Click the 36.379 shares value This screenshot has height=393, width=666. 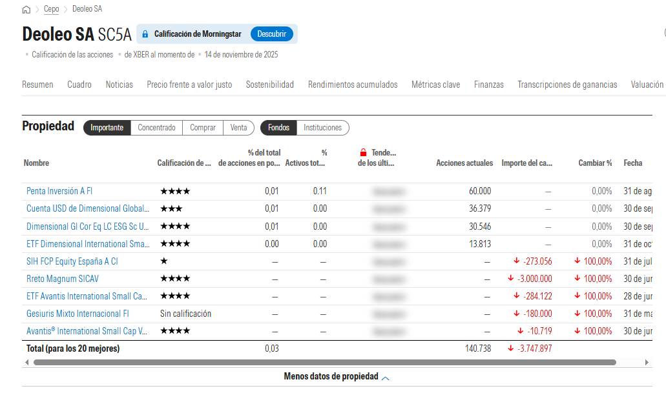[480, 208]
